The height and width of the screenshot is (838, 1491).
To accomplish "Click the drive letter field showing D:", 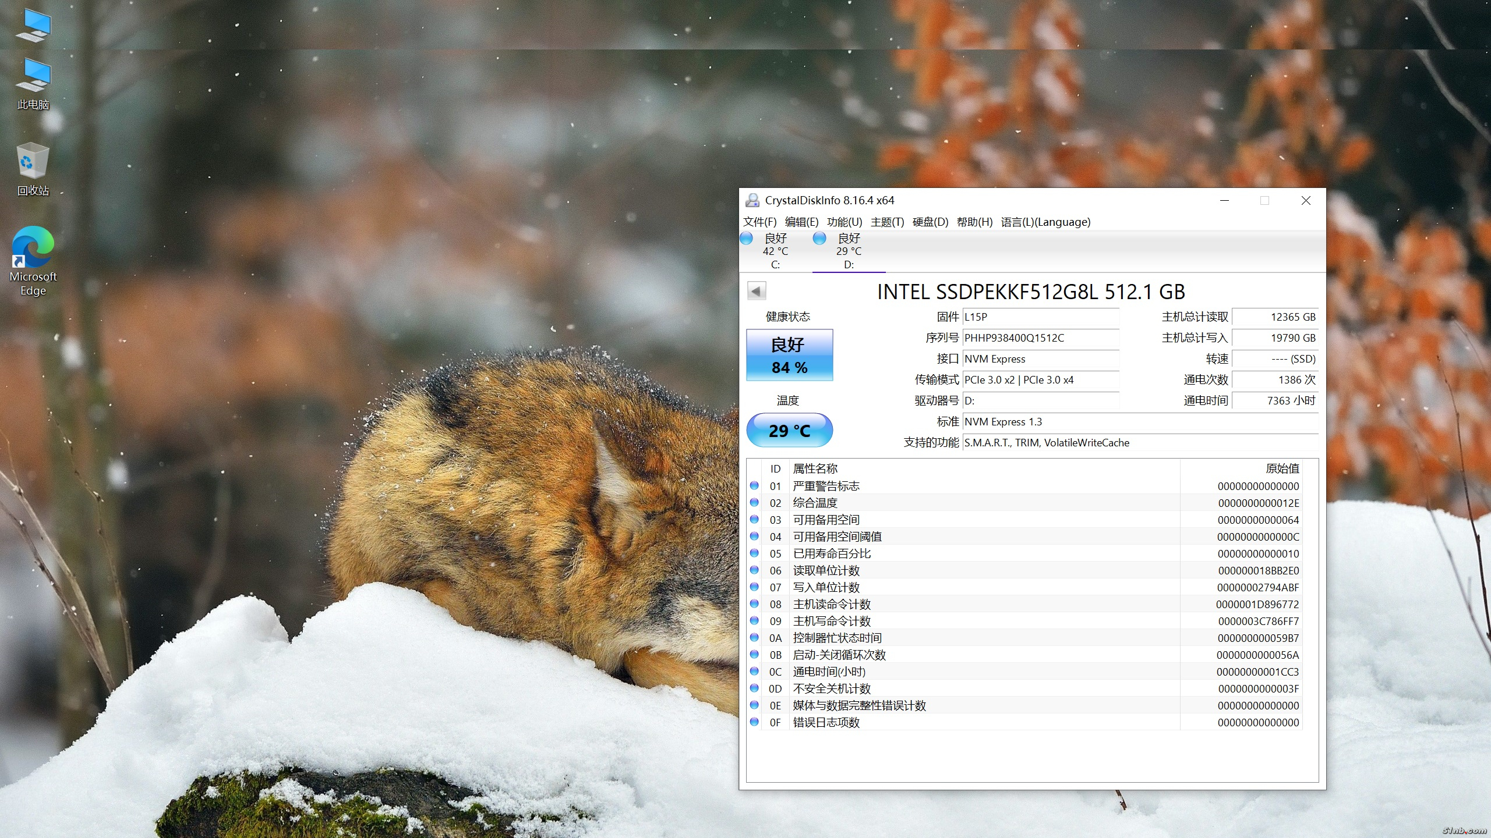I will [x=1041, y=400].
